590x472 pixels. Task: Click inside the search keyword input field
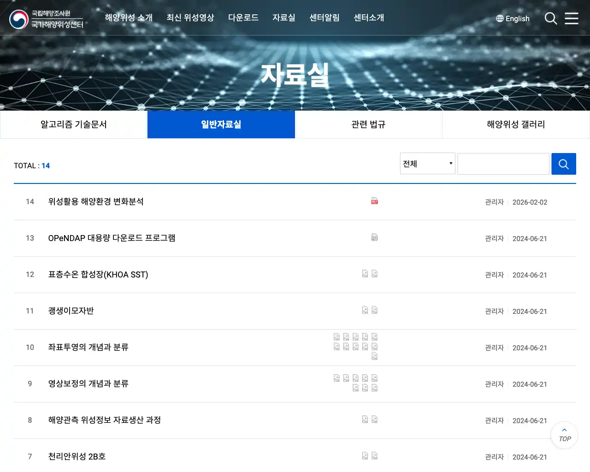click(503, 164)
